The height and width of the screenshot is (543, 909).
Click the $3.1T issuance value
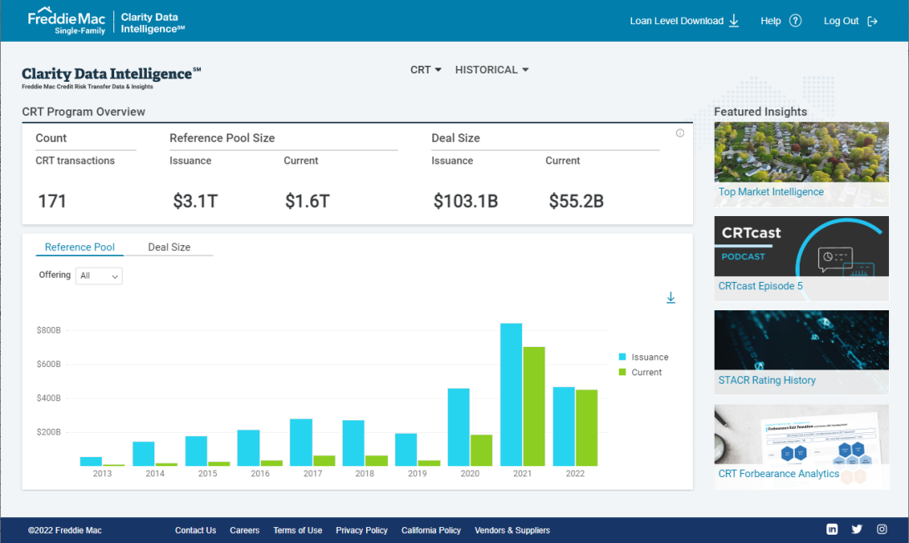click(195, 201)
